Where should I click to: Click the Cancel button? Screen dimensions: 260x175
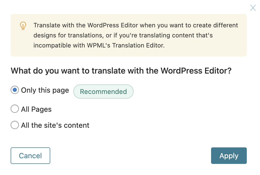(30, 156)
